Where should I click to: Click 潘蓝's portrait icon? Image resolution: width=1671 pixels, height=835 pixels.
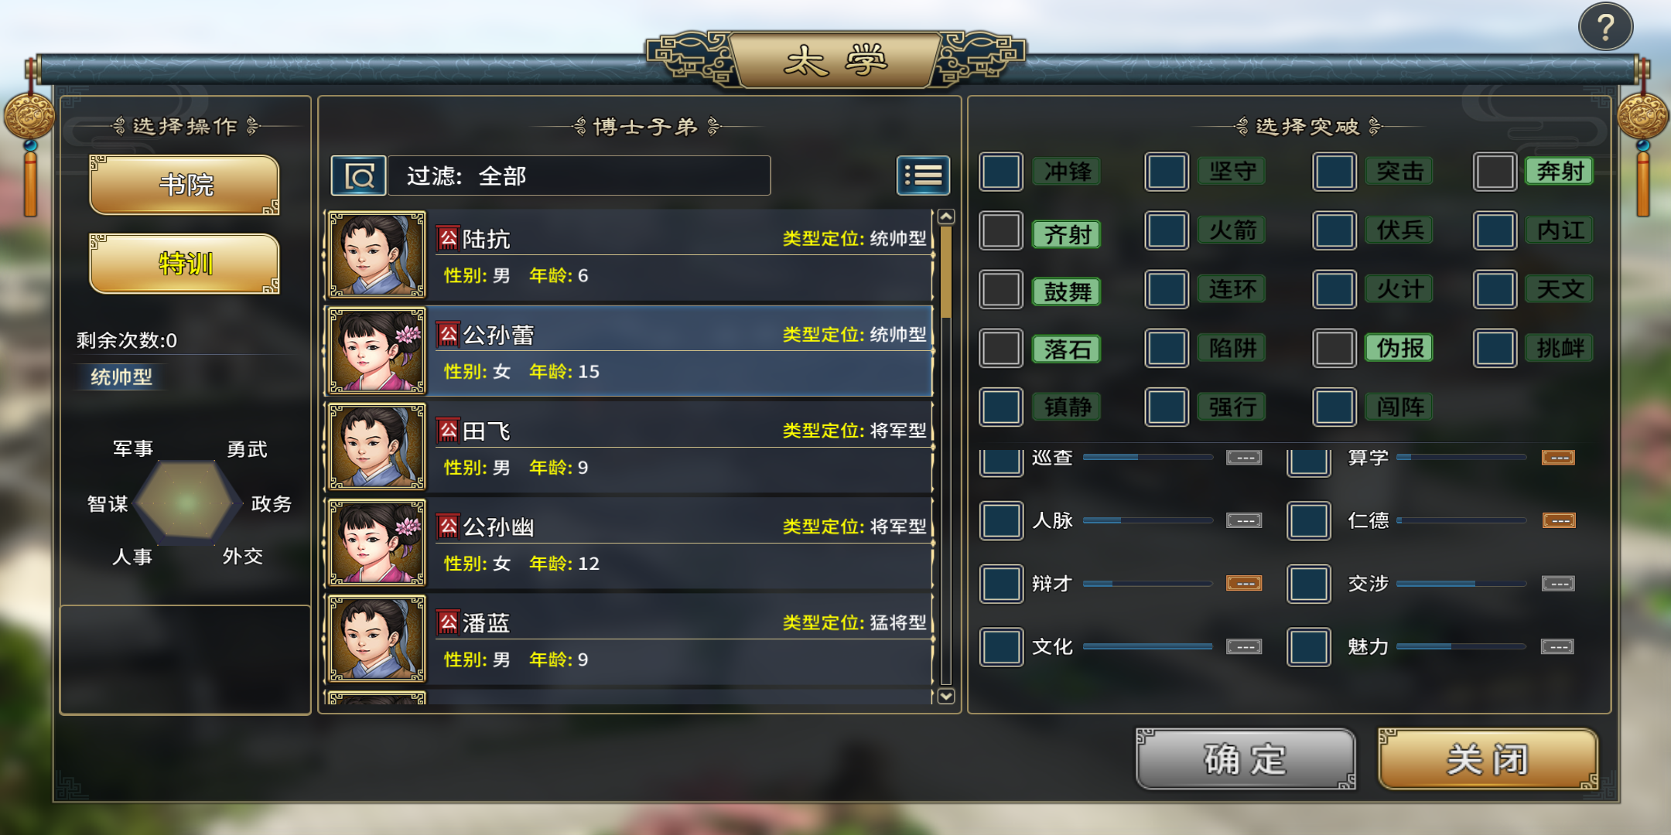(377, 639)
